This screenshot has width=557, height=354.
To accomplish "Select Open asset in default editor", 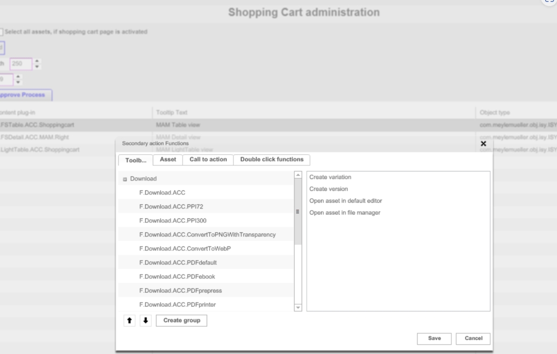I will point(346,201).
